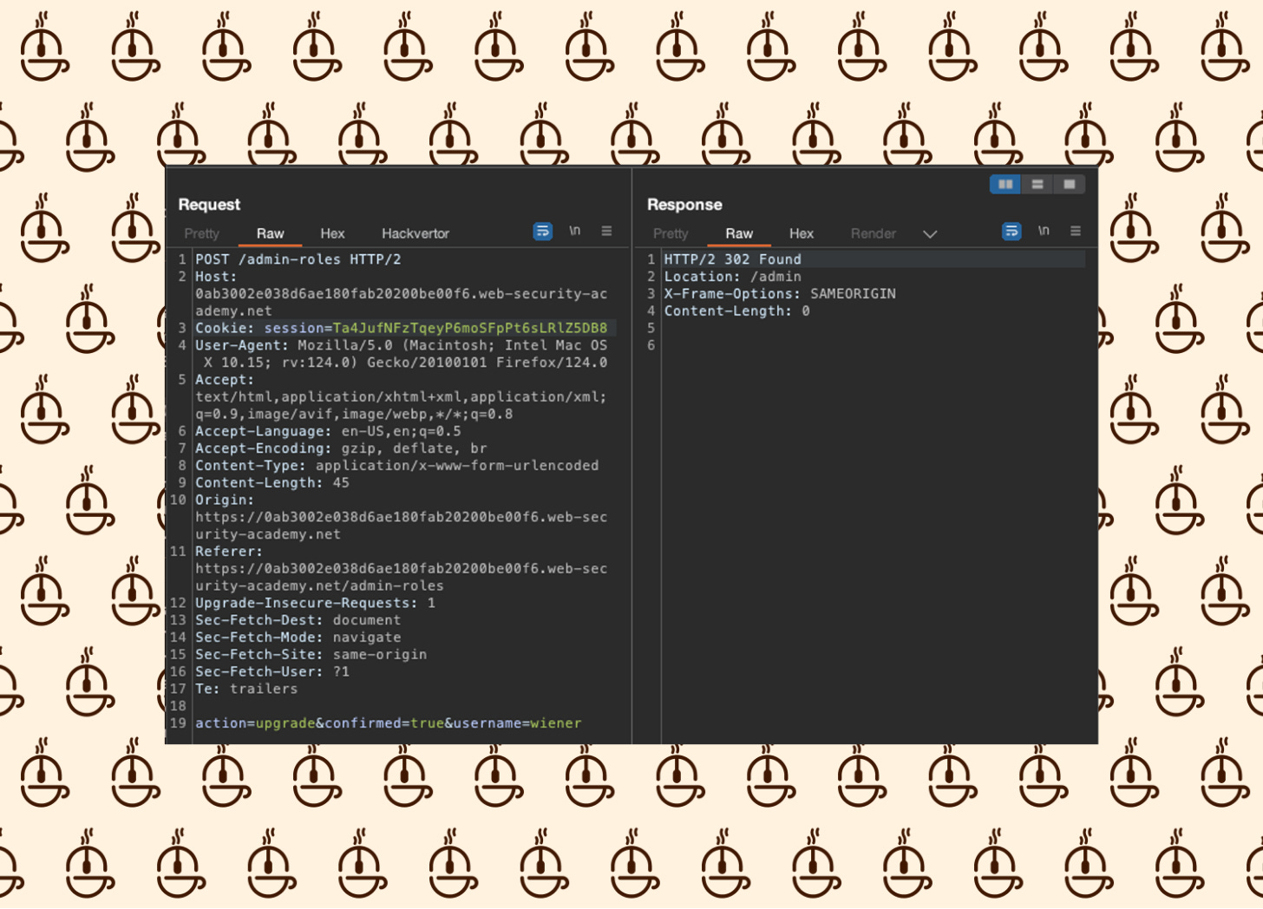Click the User-Agent header line
This screenshot has height=909, width=1263.
(x=402, y=354)
